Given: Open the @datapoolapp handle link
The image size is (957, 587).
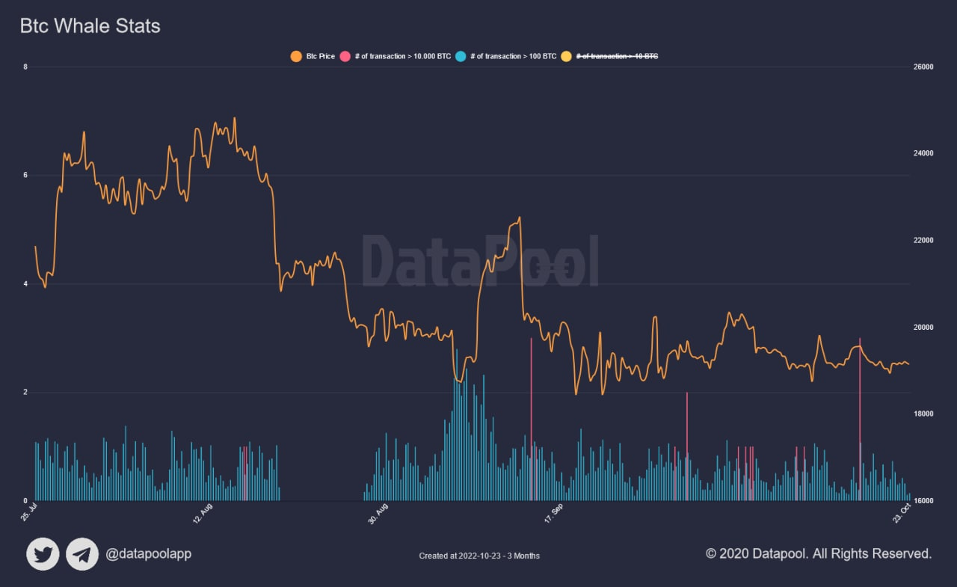Looking at the screenshot, I should tap(148, 554).
